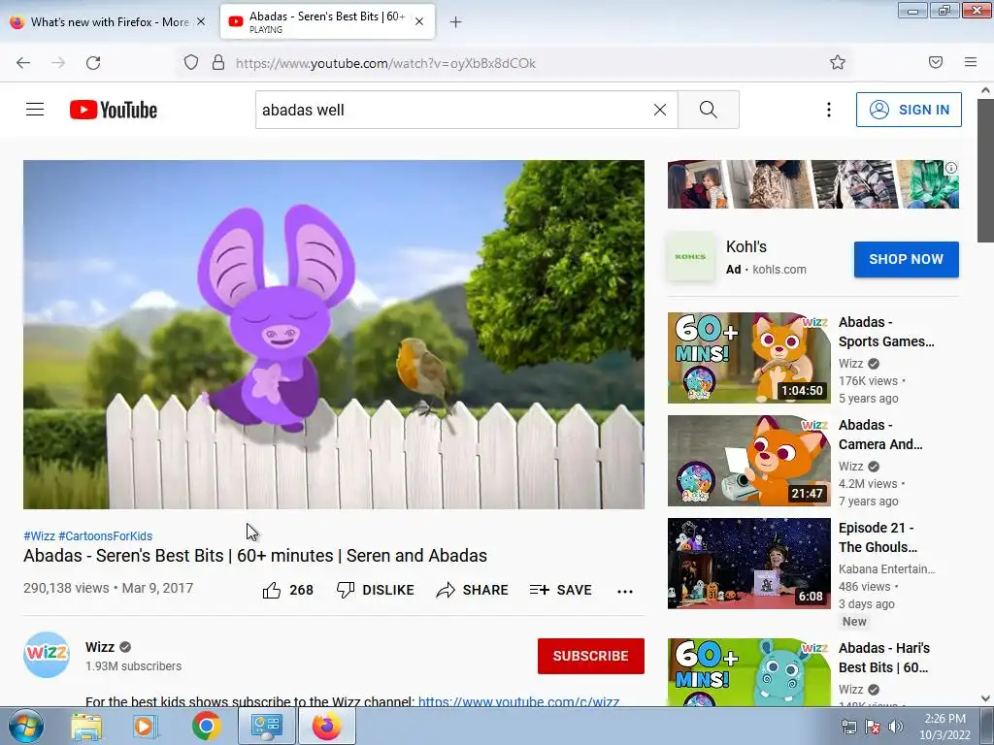Click the SIGN IN button

[909, 110]
